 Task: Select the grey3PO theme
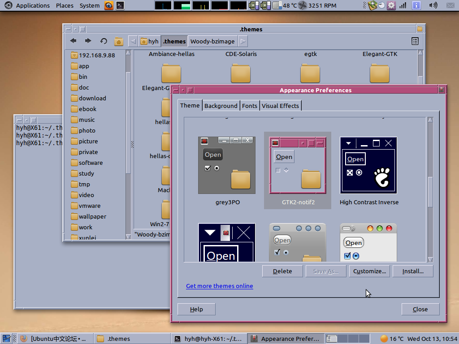227,171
